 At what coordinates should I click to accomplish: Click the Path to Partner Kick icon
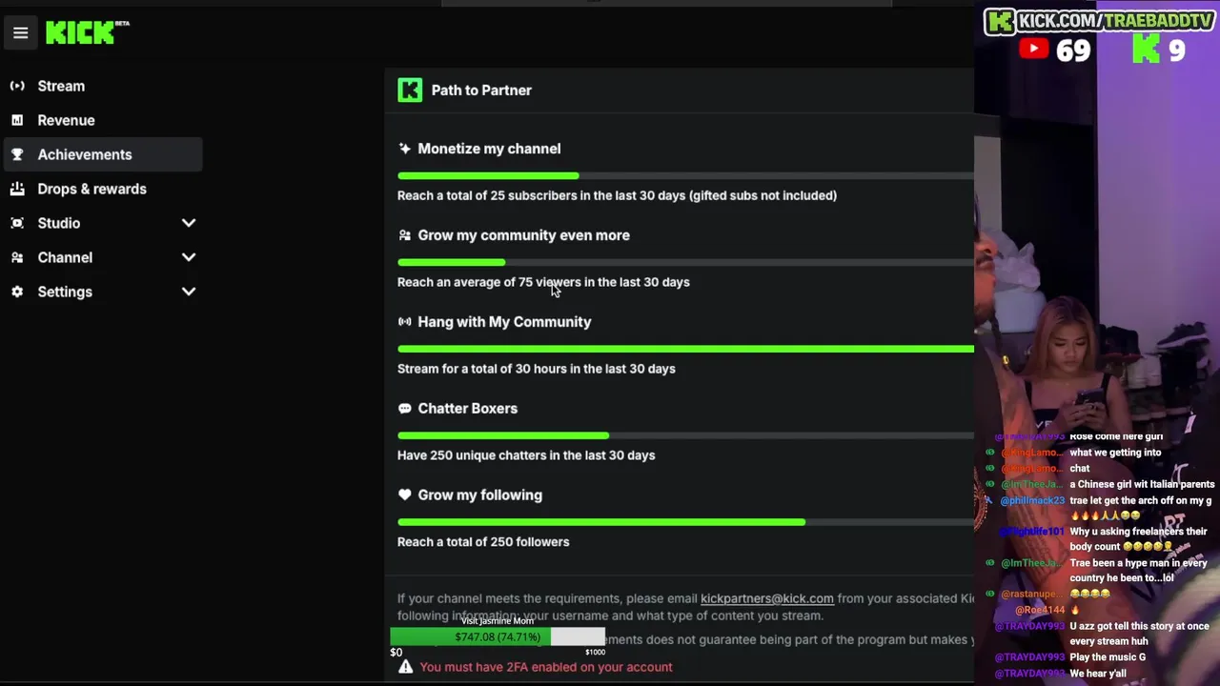[x=410, y=91]
